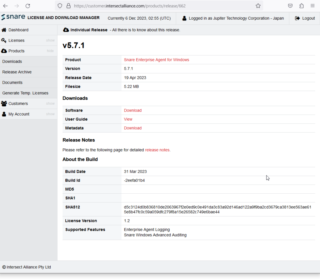Open the tracking protection shield icon
This screenshot has width=320, height=279.
click(x=60, y=6)
